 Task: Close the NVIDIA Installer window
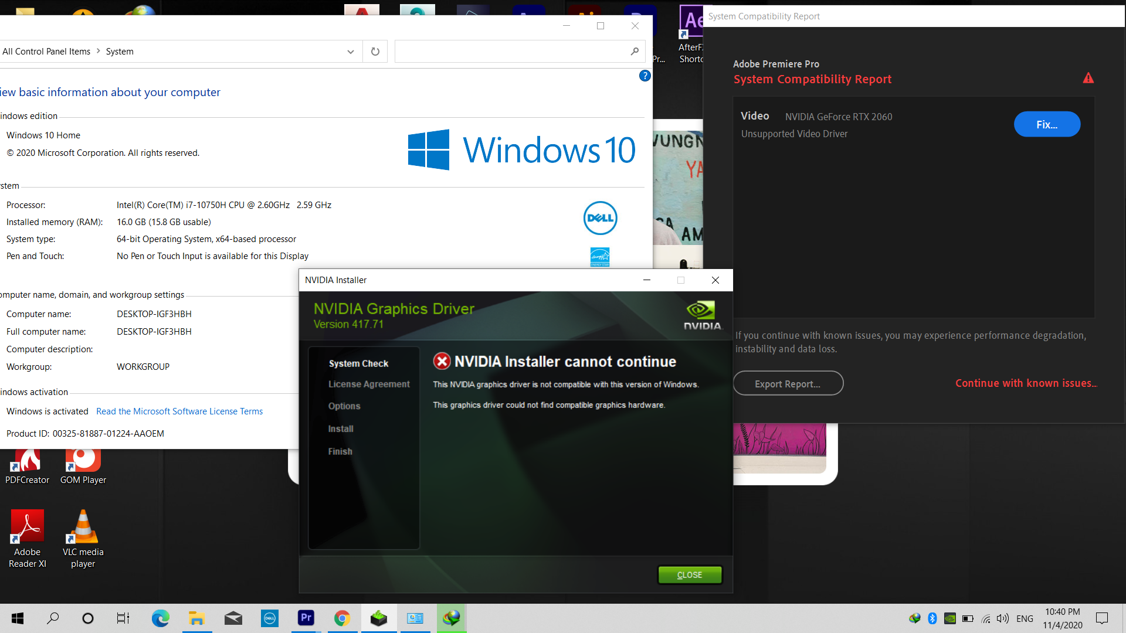point(715,280)
